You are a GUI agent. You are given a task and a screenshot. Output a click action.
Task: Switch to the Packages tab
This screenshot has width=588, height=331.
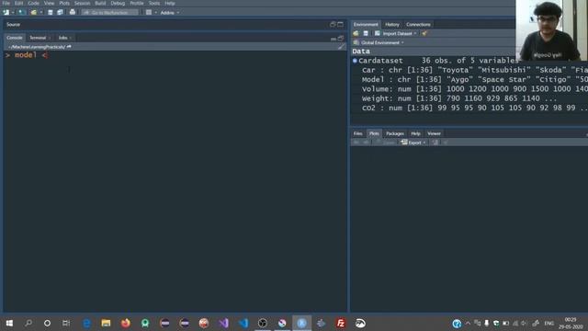point(395,133)
